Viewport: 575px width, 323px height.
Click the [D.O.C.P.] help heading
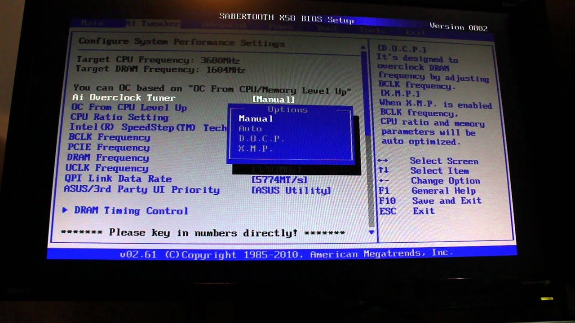pos(402,49)
